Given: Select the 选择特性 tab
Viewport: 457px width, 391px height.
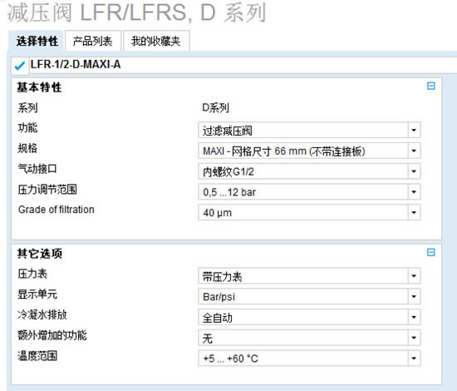Looking at the screenshot, I should pos(37,41).
